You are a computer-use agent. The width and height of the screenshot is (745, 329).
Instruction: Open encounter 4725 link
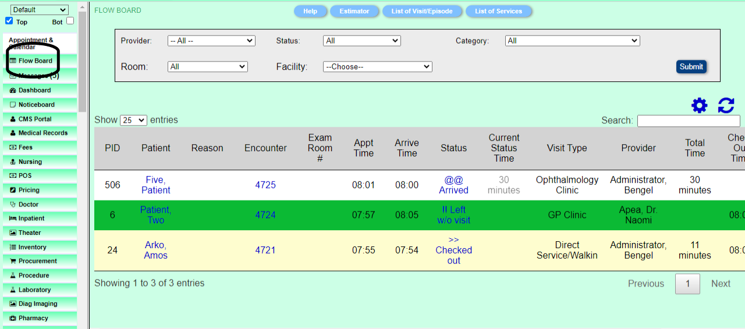click(265, 185)
